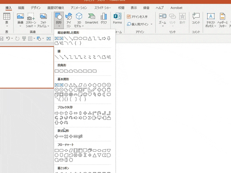
Task: Select the Acrobat tab
Action: click(x=176, y=8)
